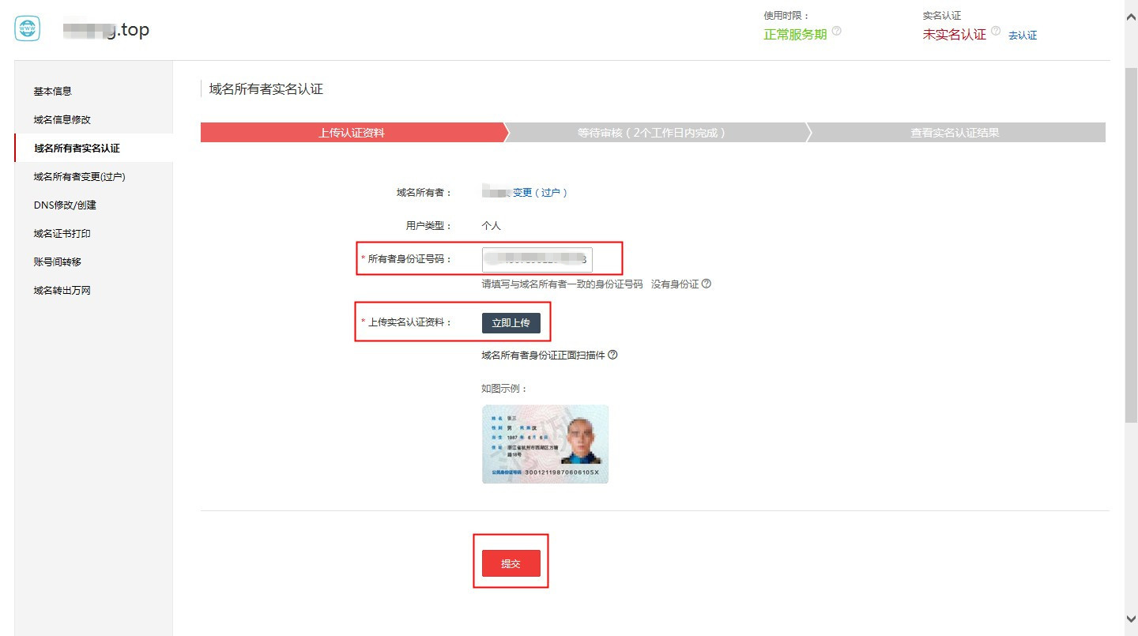
Task: Click the 提交 submit button
Action: (x=511, y=562)
